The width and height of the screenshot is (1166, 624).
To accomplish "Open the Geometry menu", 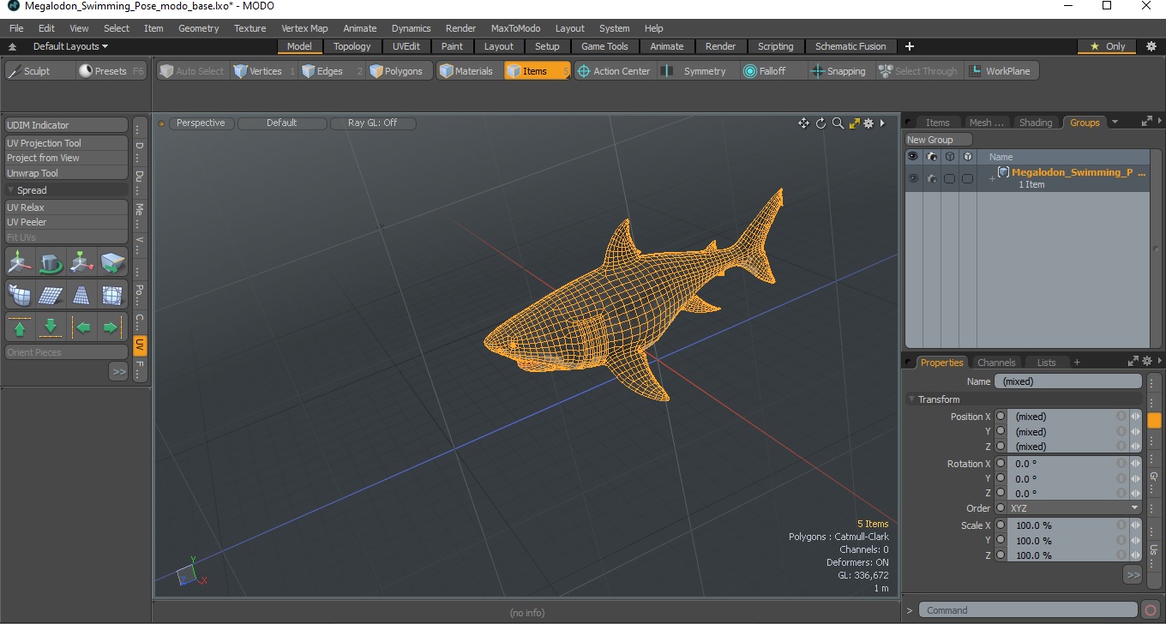I will click(x=199, y=28).
